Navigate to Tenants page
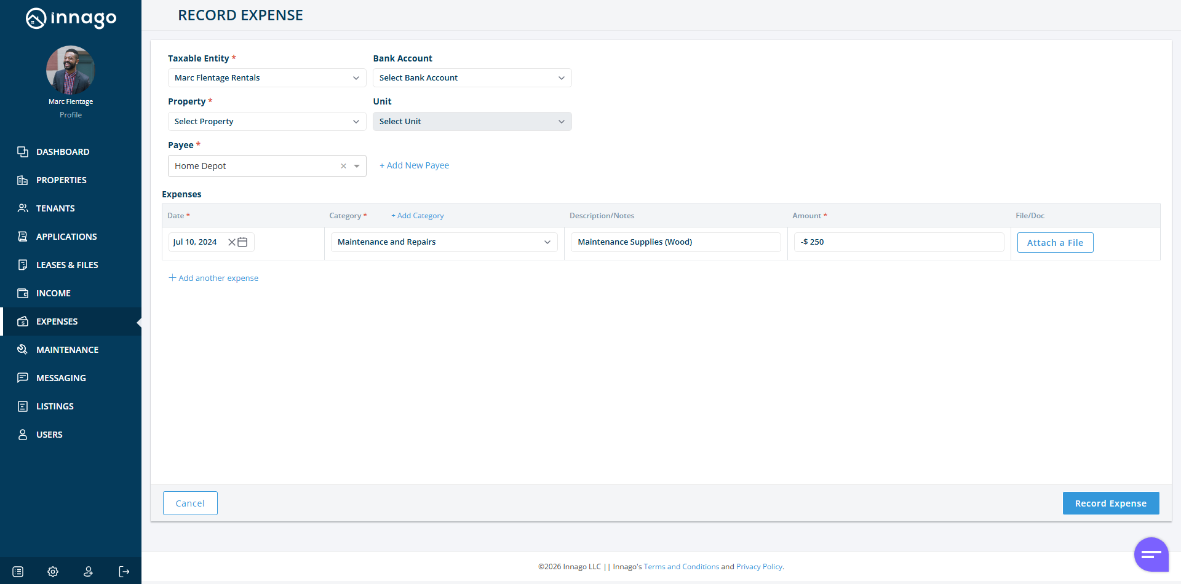Viewport: 1181px width, 584px height. 55,208
